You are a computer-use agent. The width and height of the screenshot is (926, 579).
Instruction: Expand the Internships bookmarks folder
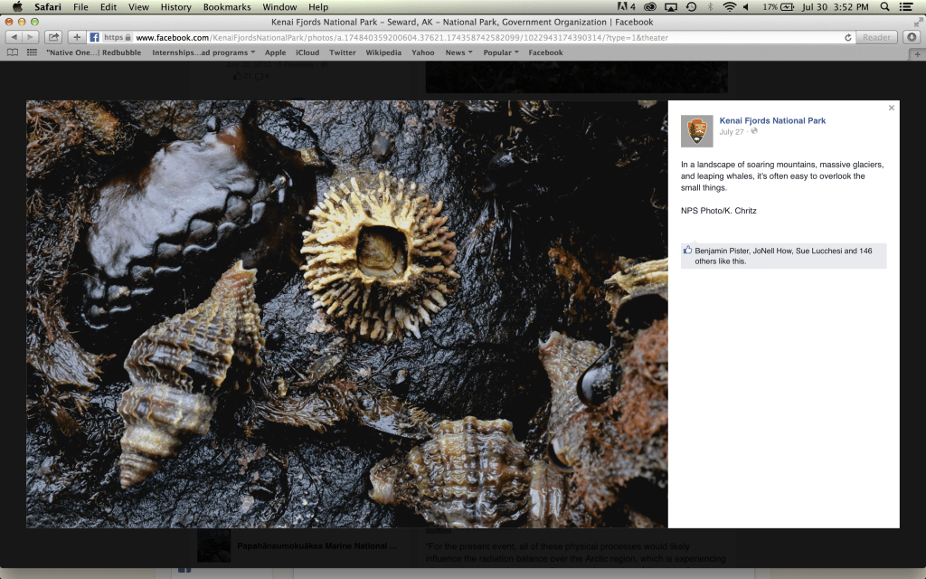click(x=203, y=52)
